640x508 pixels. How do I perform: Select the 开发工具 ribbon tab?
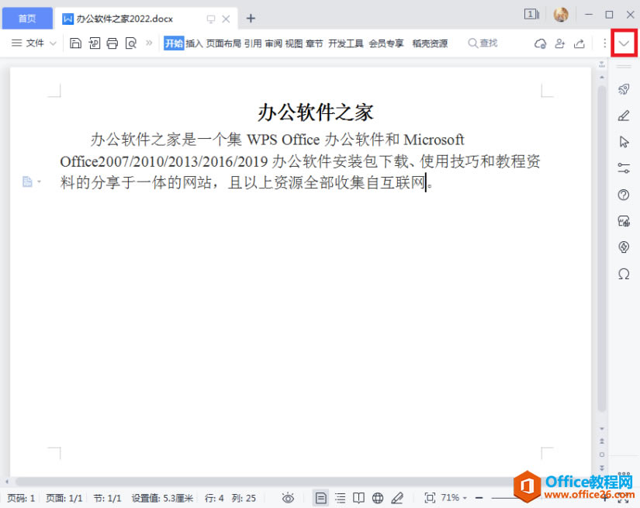[x=346, y=43]
